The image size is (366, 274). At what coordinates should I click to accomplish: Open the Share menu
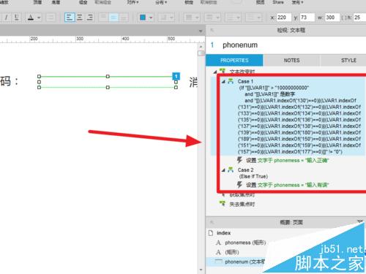tap(278, 2)
